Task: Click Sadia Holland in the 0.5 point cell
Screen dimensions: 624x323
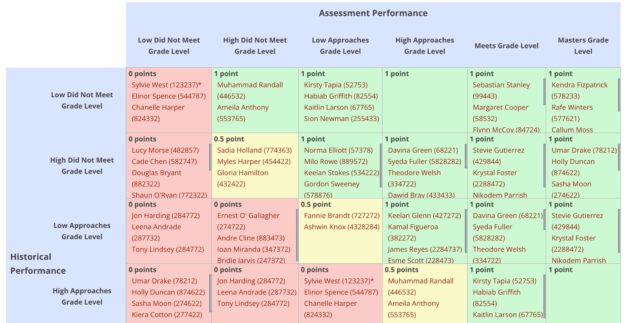Action: pyautogui.click(x=254, y=150)
